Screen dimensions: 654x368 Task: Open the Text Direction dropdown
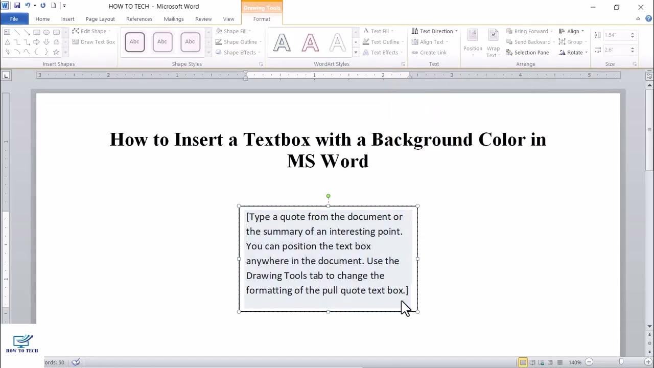point(435,31)
